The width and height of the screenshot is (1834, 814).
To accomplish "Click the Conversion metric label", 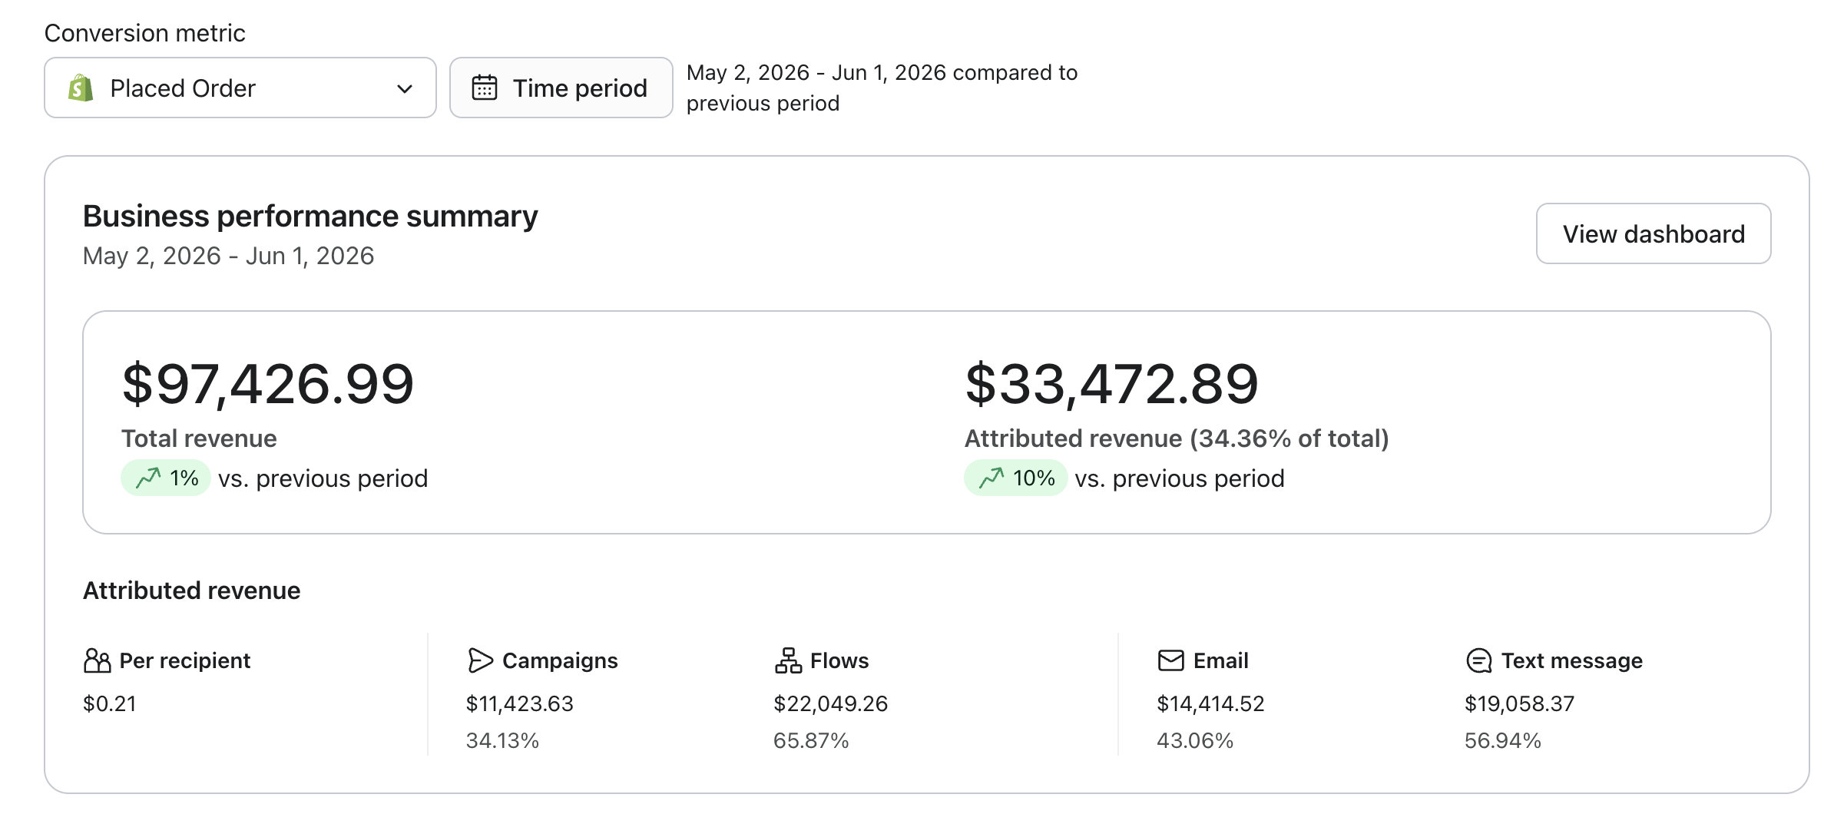I will 145,33.
